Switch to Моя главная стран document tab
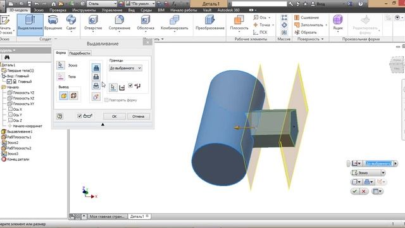This screenshot has width=405, height=228. 107,217
